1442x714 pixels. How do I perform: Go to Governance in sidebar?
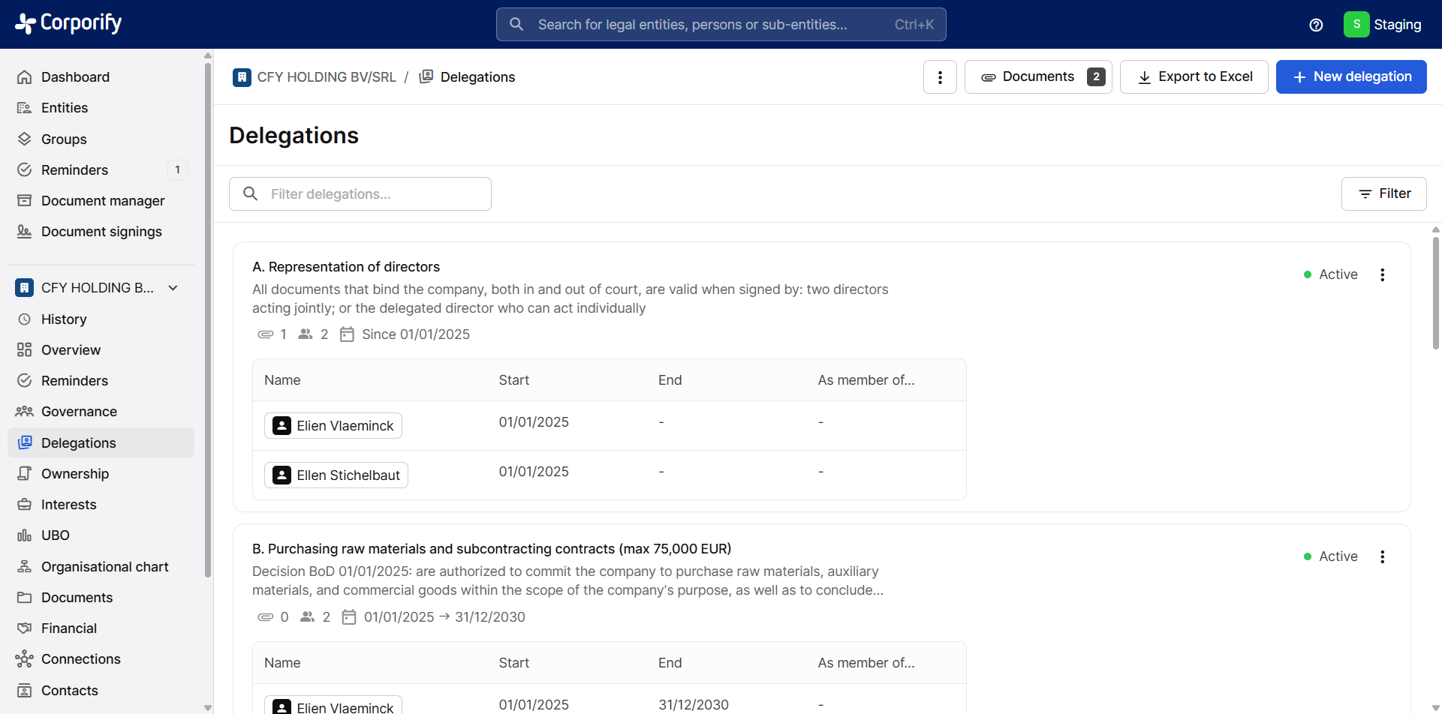(x=79, y=412)
